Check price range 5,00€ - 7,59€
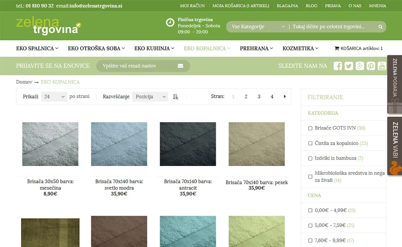The height and width of the screenshot is (247, 402). (x=310, y=225)
